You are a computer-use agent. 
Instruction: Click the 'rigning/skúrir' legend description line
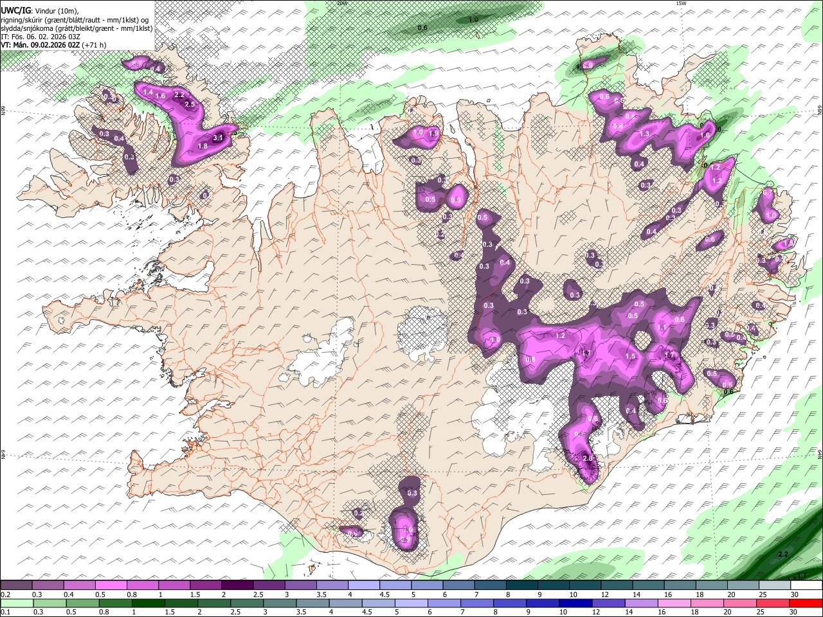pyautogui.click(x=75, y=20)
